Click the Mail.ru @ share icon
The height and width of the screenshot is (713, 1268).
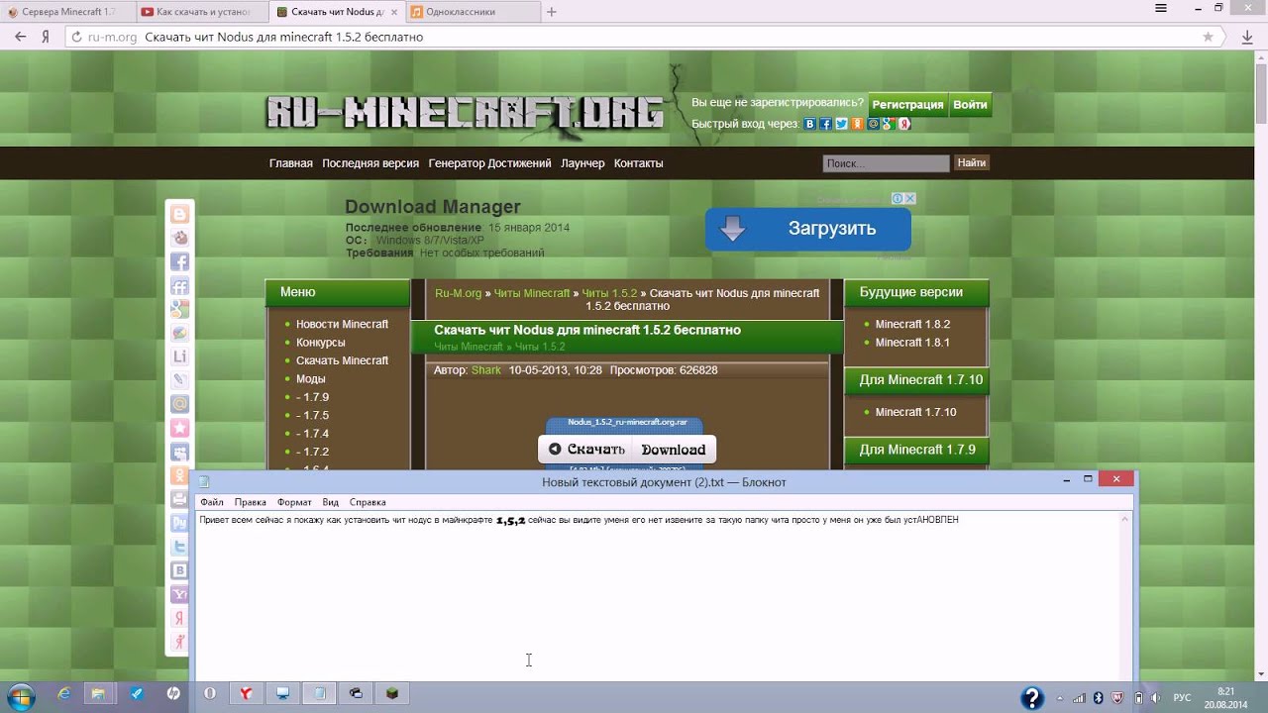pyautogui.click(x=179, y=404)
